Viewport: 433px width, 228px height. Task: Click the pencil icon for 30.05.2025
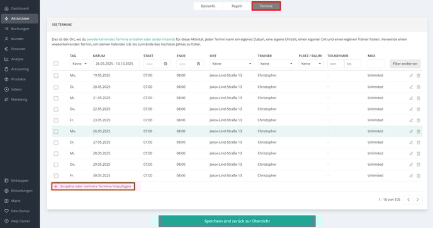pyautogui.click(x=411, y=176)
